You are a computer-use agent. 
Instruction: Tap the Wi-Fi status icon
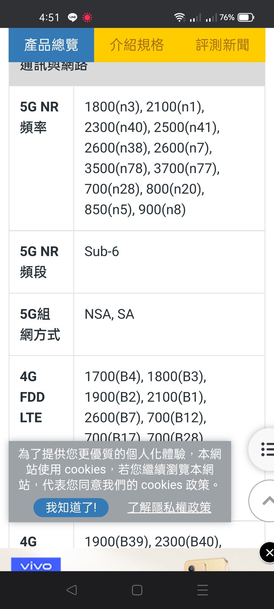(x=180, y=17)
